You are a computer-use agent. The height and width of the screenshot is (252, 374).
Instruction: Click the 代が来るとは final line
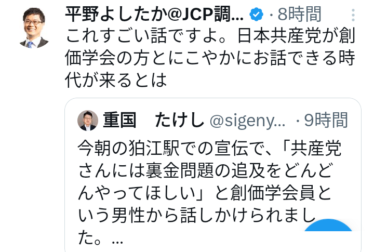click(x=116, y=80)
